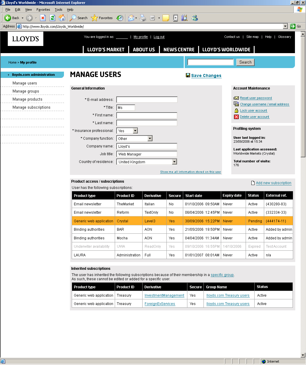Viewport: 306px width, 365px height.
Task: Open the Mail button dropdown arrow
Action: point(136,18)
